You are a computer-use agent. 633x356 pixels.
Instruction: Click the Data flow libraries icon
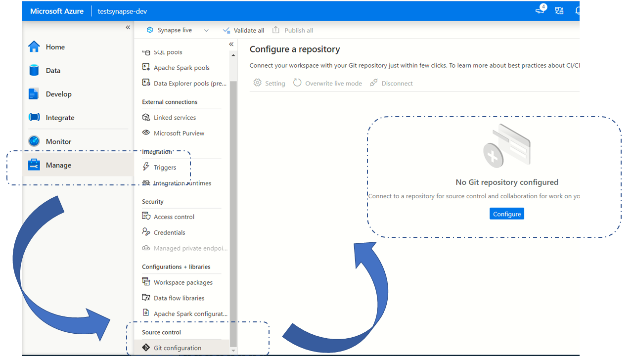coord(146,298)
